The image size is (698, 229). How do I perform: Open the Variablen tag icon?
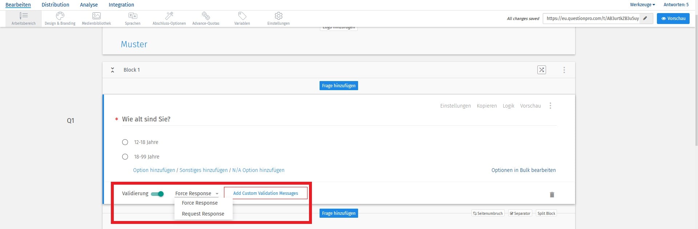[x=242, y=16]
